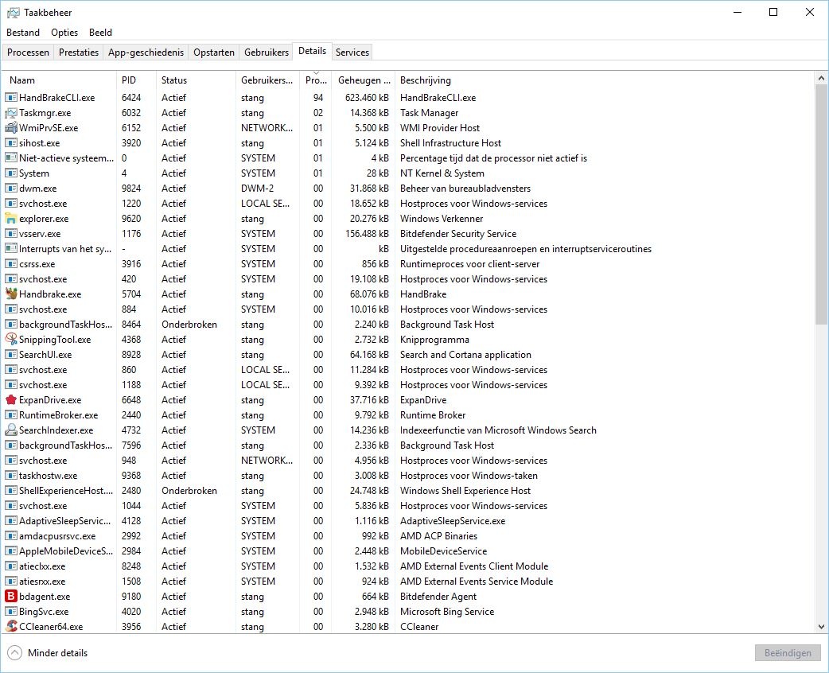Viewport: 829px width, 673px height.
Task: Switch to the Services tab
Action: 352,53
